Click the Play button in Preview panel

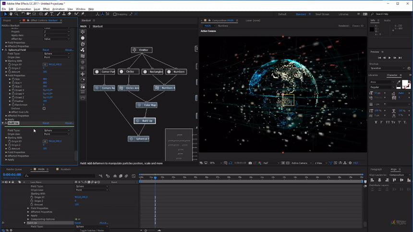389,58
